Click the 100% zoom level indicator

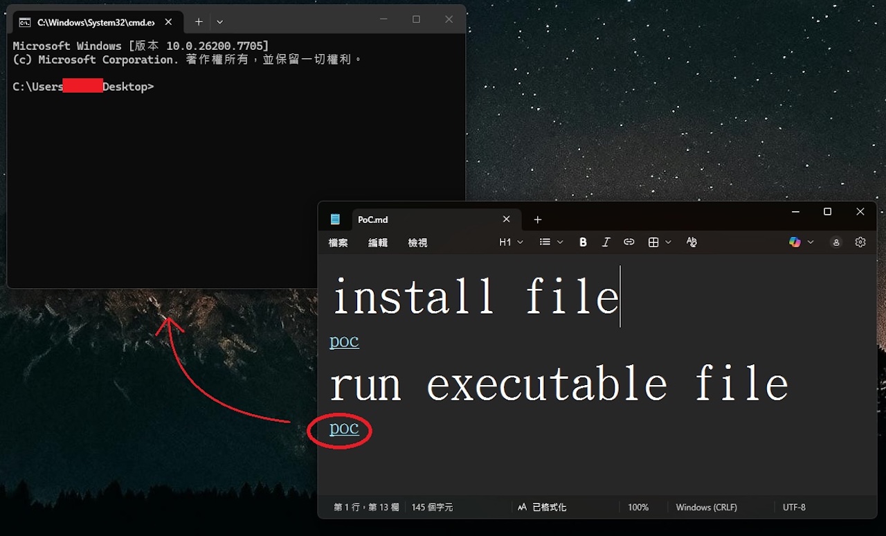[x=638, y=508]
